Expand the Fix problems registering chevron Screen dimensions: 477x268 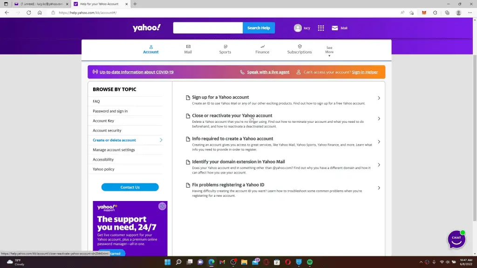coord(379,188)
